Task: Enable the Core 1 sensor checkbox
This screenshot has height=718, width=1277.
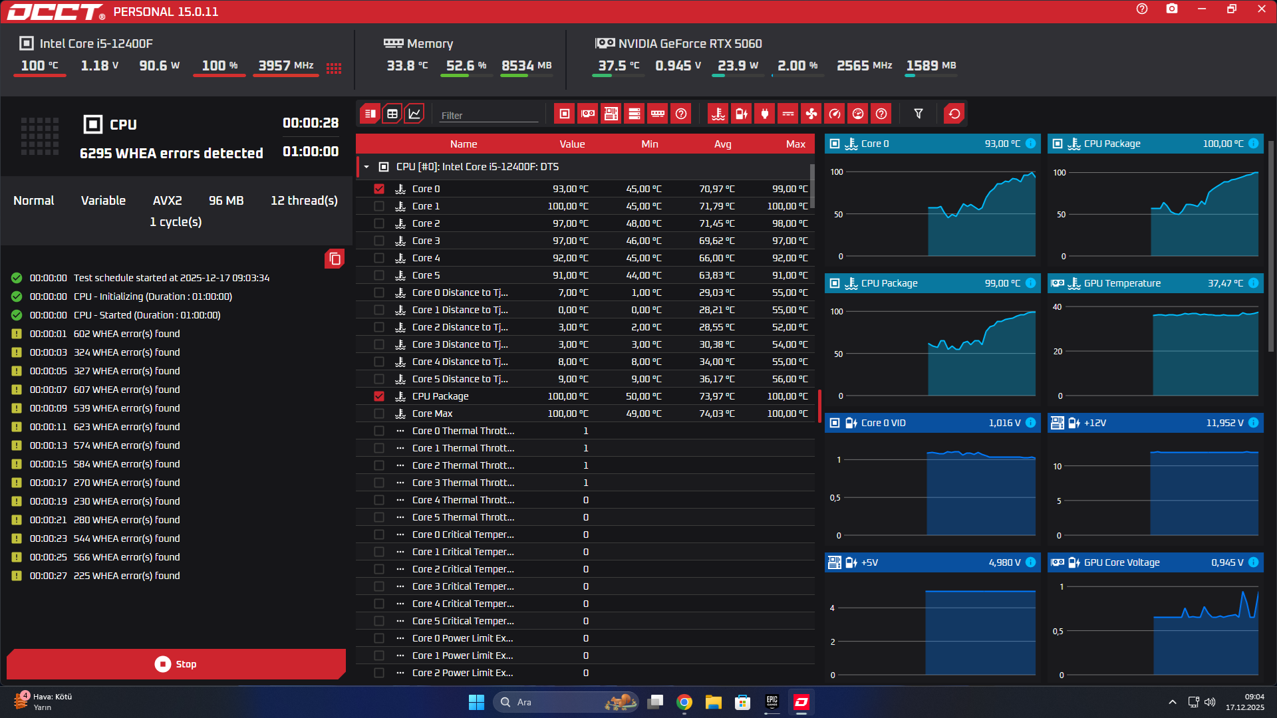Action: (x=379, y=206)
